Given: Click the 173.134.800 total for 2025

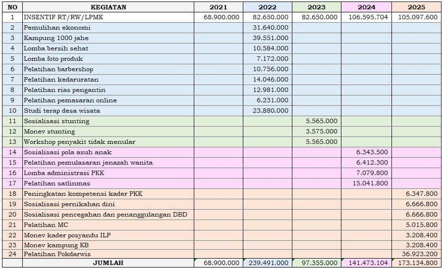Looking at the screenshot, I should tap(418, 263).
